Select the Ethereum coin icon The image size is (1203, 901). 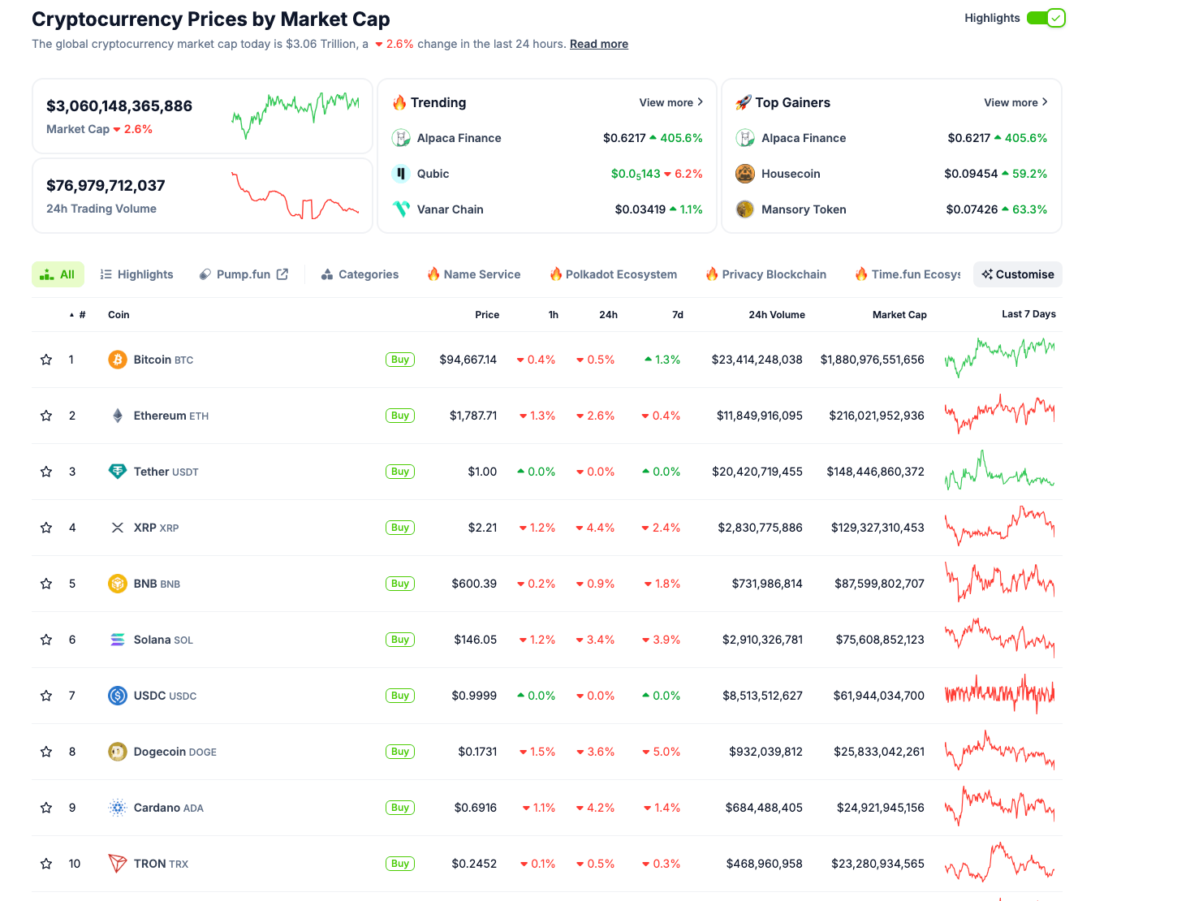point(117,415)
